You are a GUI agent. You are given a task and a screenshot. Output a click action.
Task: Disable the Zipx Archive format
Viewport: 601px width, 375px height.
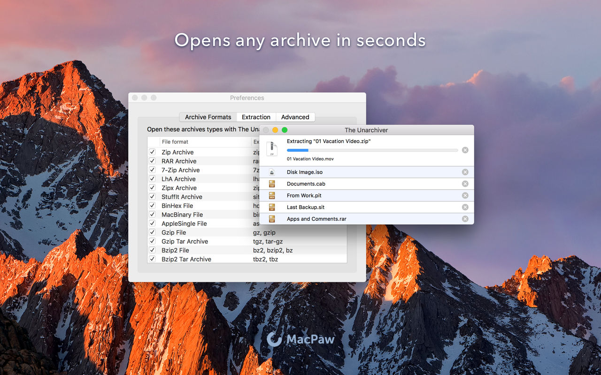coord(152,187)
